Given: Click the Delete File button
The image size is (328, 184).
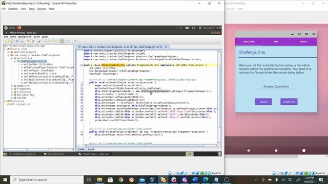Looking at the screenshot, I should 289,102.
